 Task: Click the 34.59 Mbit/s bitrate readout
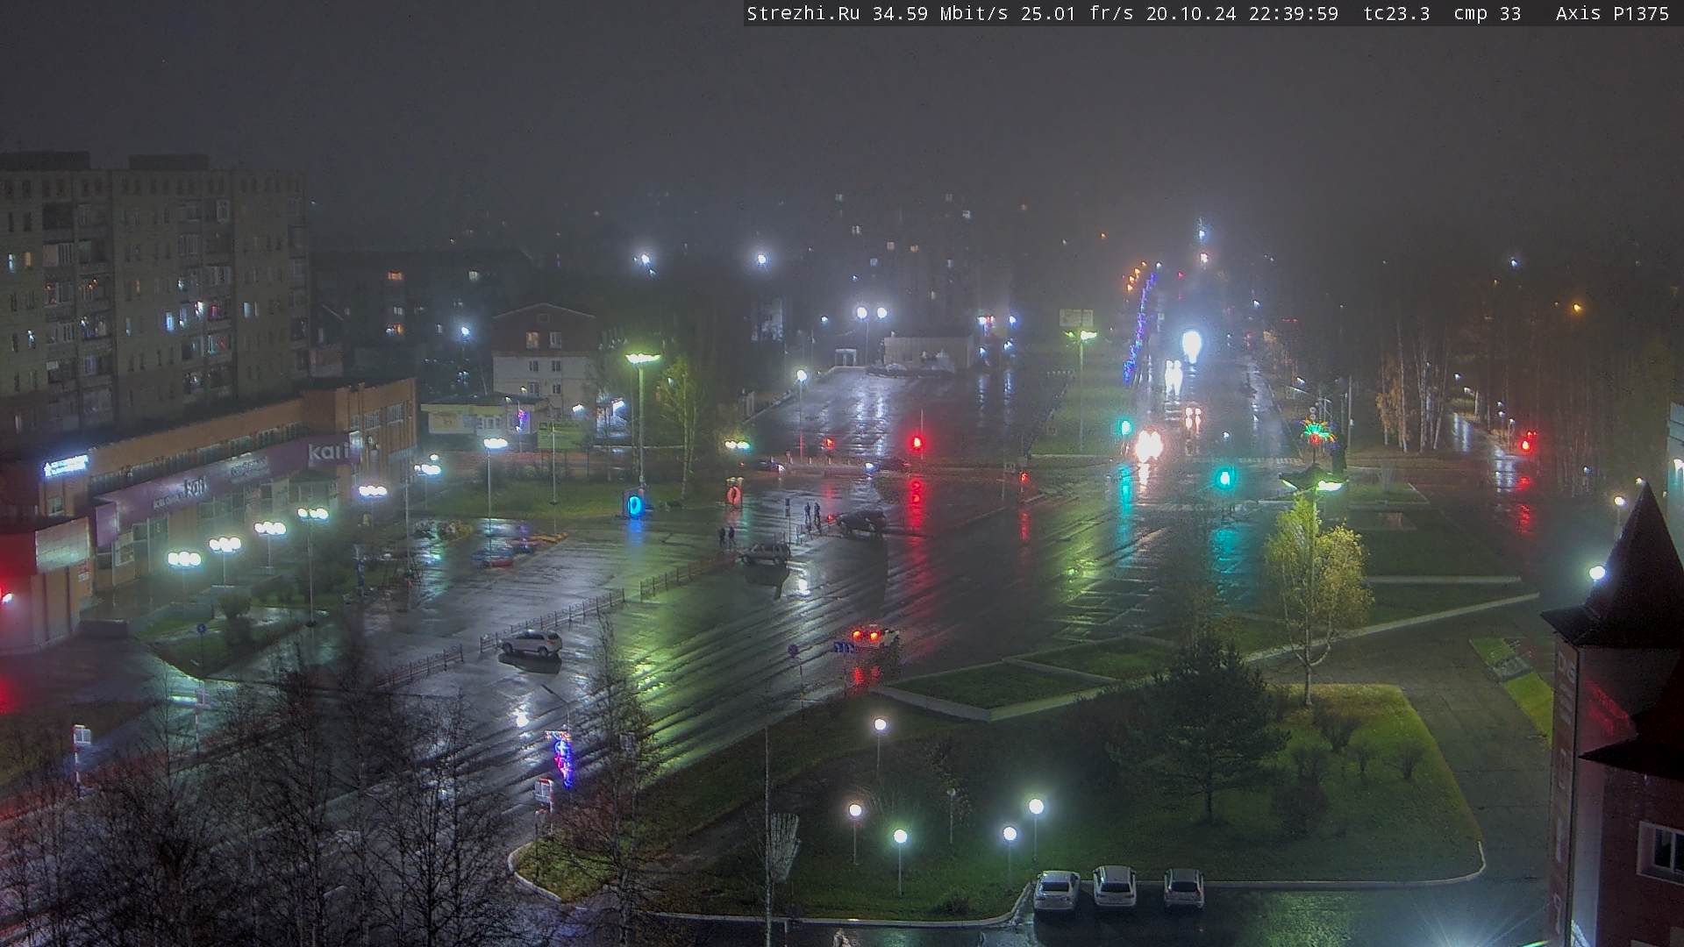939,13
